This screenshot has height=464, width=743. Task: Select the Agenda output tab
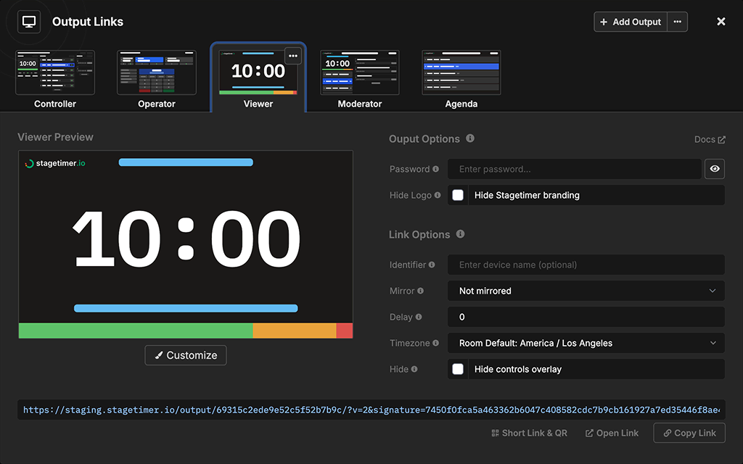(461, 72)
